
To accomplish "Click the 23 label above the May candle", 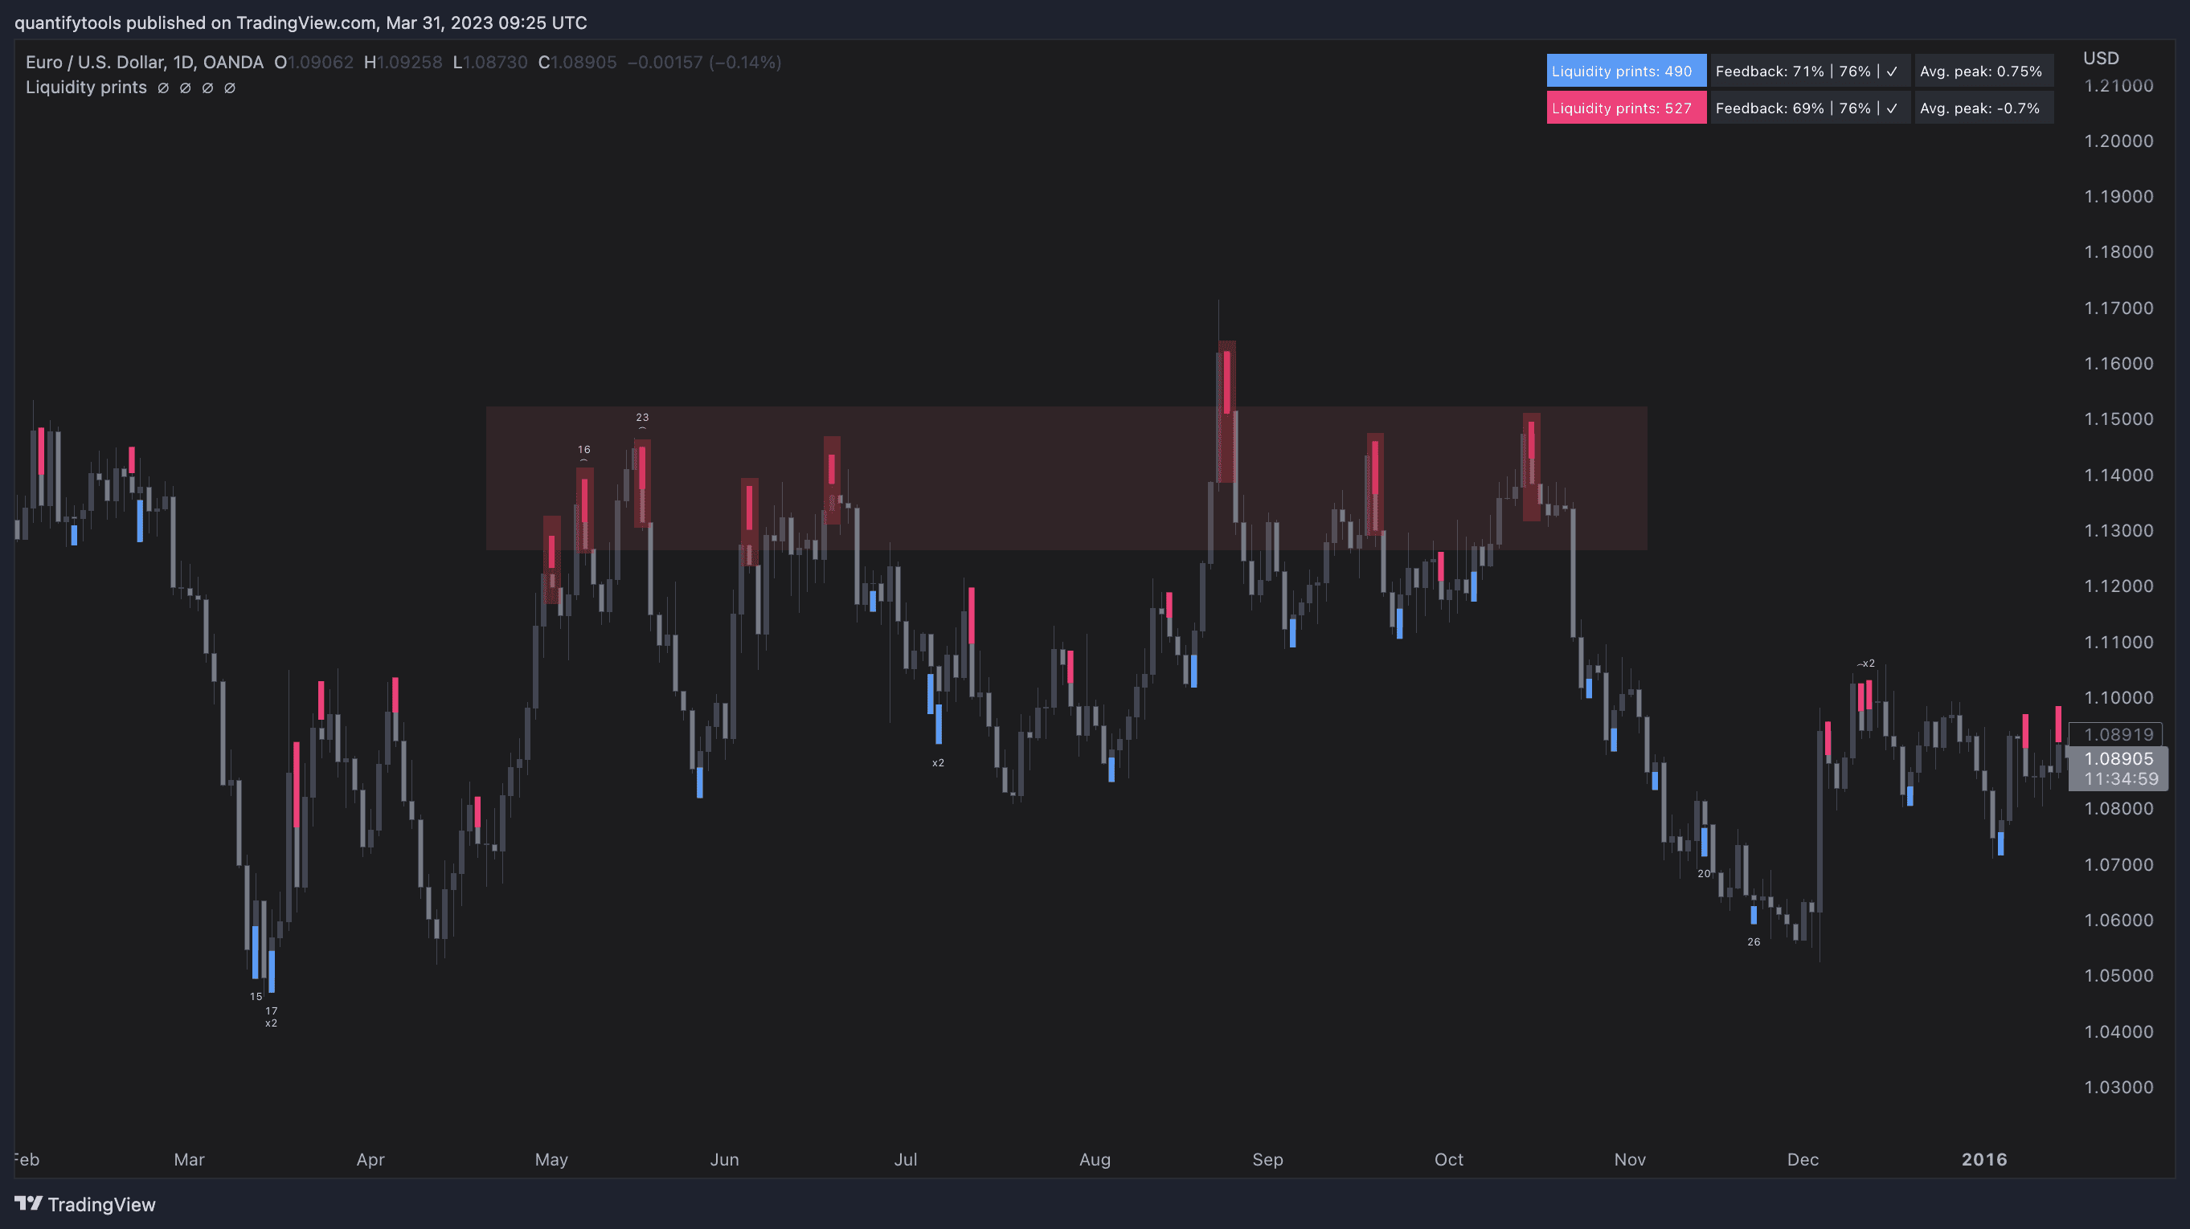I will coord(642,418).
